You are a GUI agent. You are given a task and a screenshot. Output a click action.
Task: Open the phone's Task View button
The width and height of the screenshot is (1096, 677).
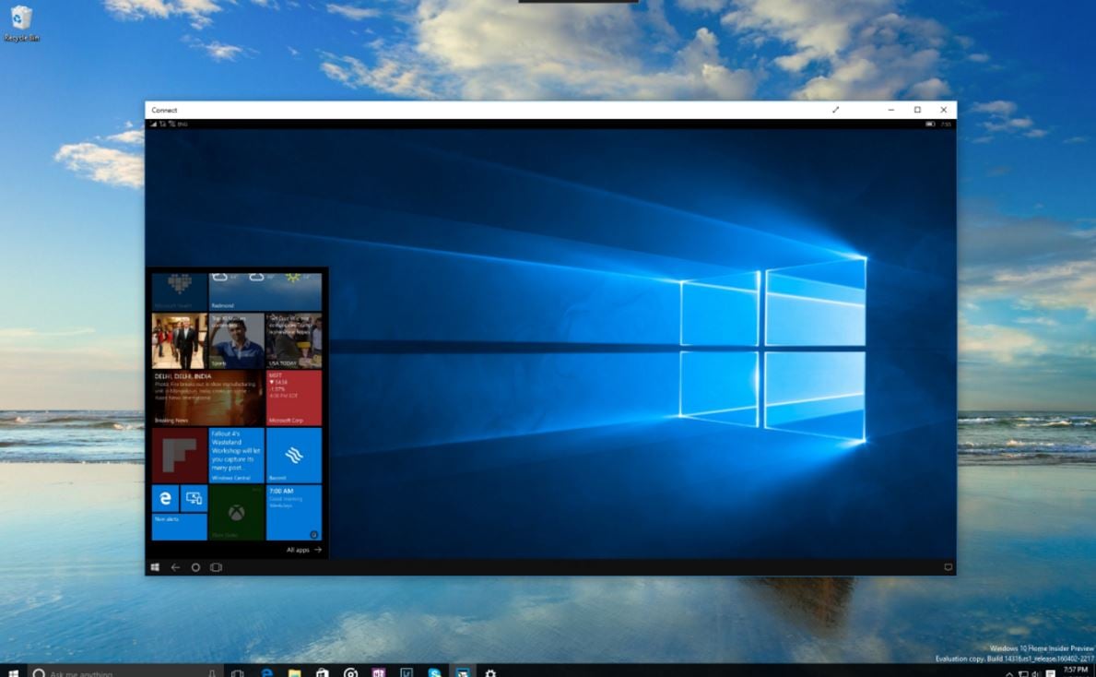pyautogui.click(x=216, y=567)
